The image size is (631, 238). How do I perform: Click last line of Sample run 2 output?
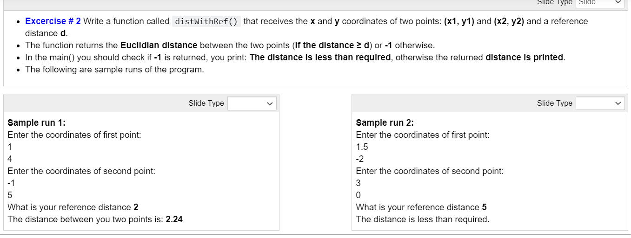(423, 219)
